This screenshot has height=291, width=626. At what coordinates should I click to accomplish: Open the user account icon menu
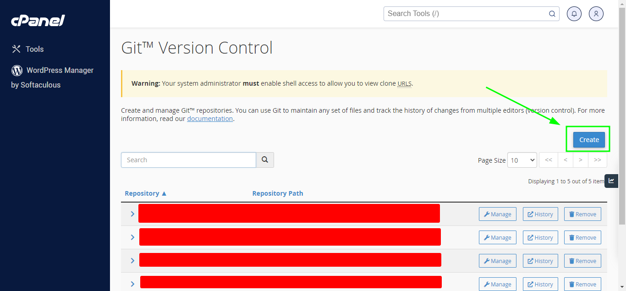596,14
